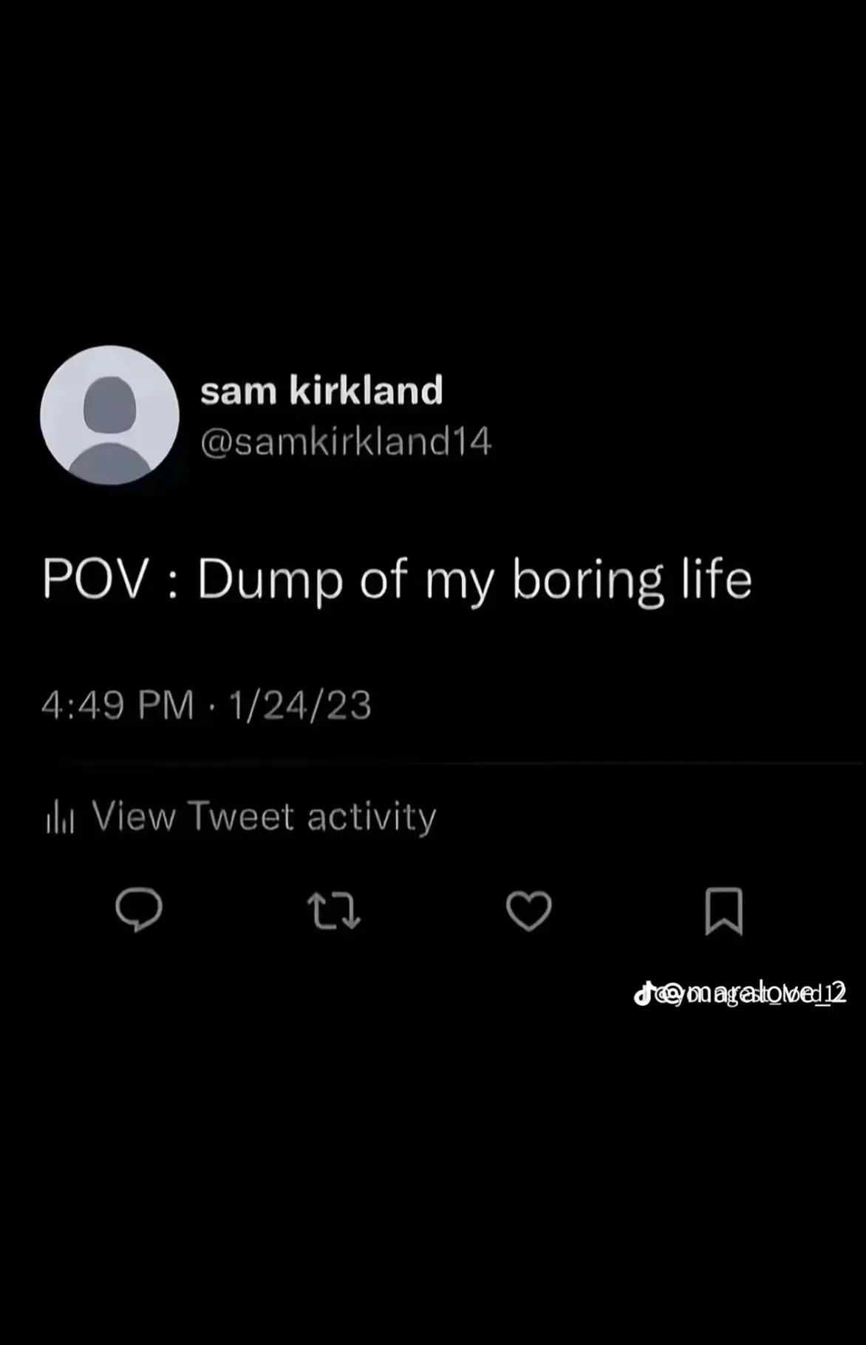
Task: Click the TikTok username watermark text
Action: [x=751, y=994]
